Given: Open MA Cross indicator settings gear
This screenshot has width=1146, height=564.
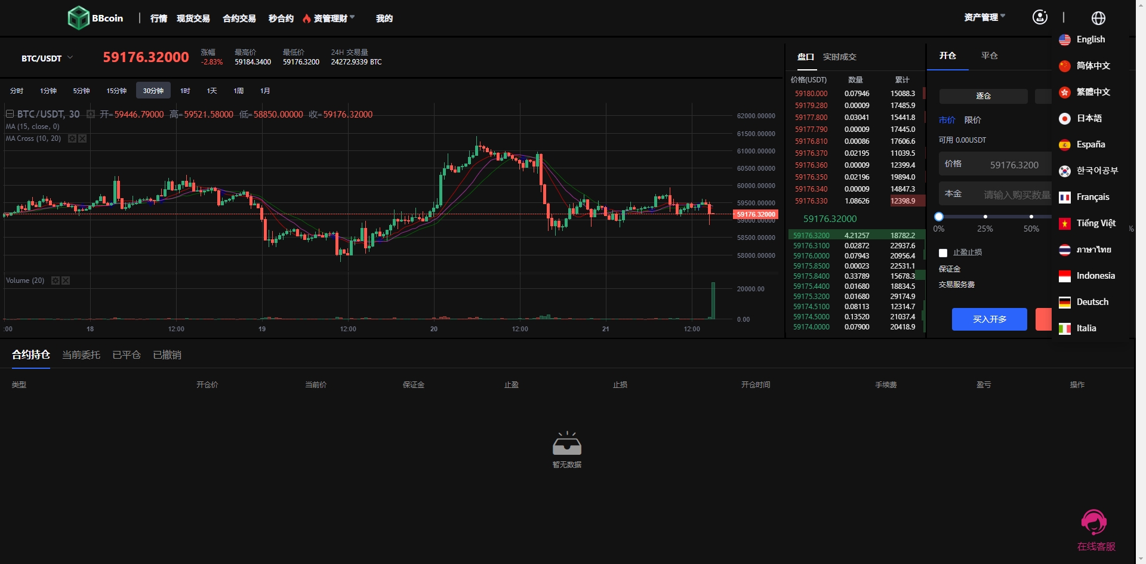Looking at the screenshot, I should pyautogui.click(x=72, y=138).
